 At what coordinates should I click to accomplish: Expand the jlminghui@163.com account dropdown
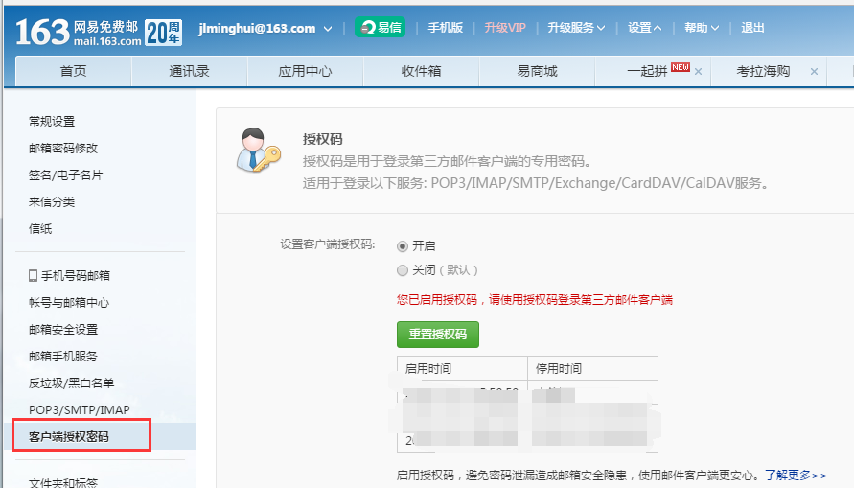[328, 29]
